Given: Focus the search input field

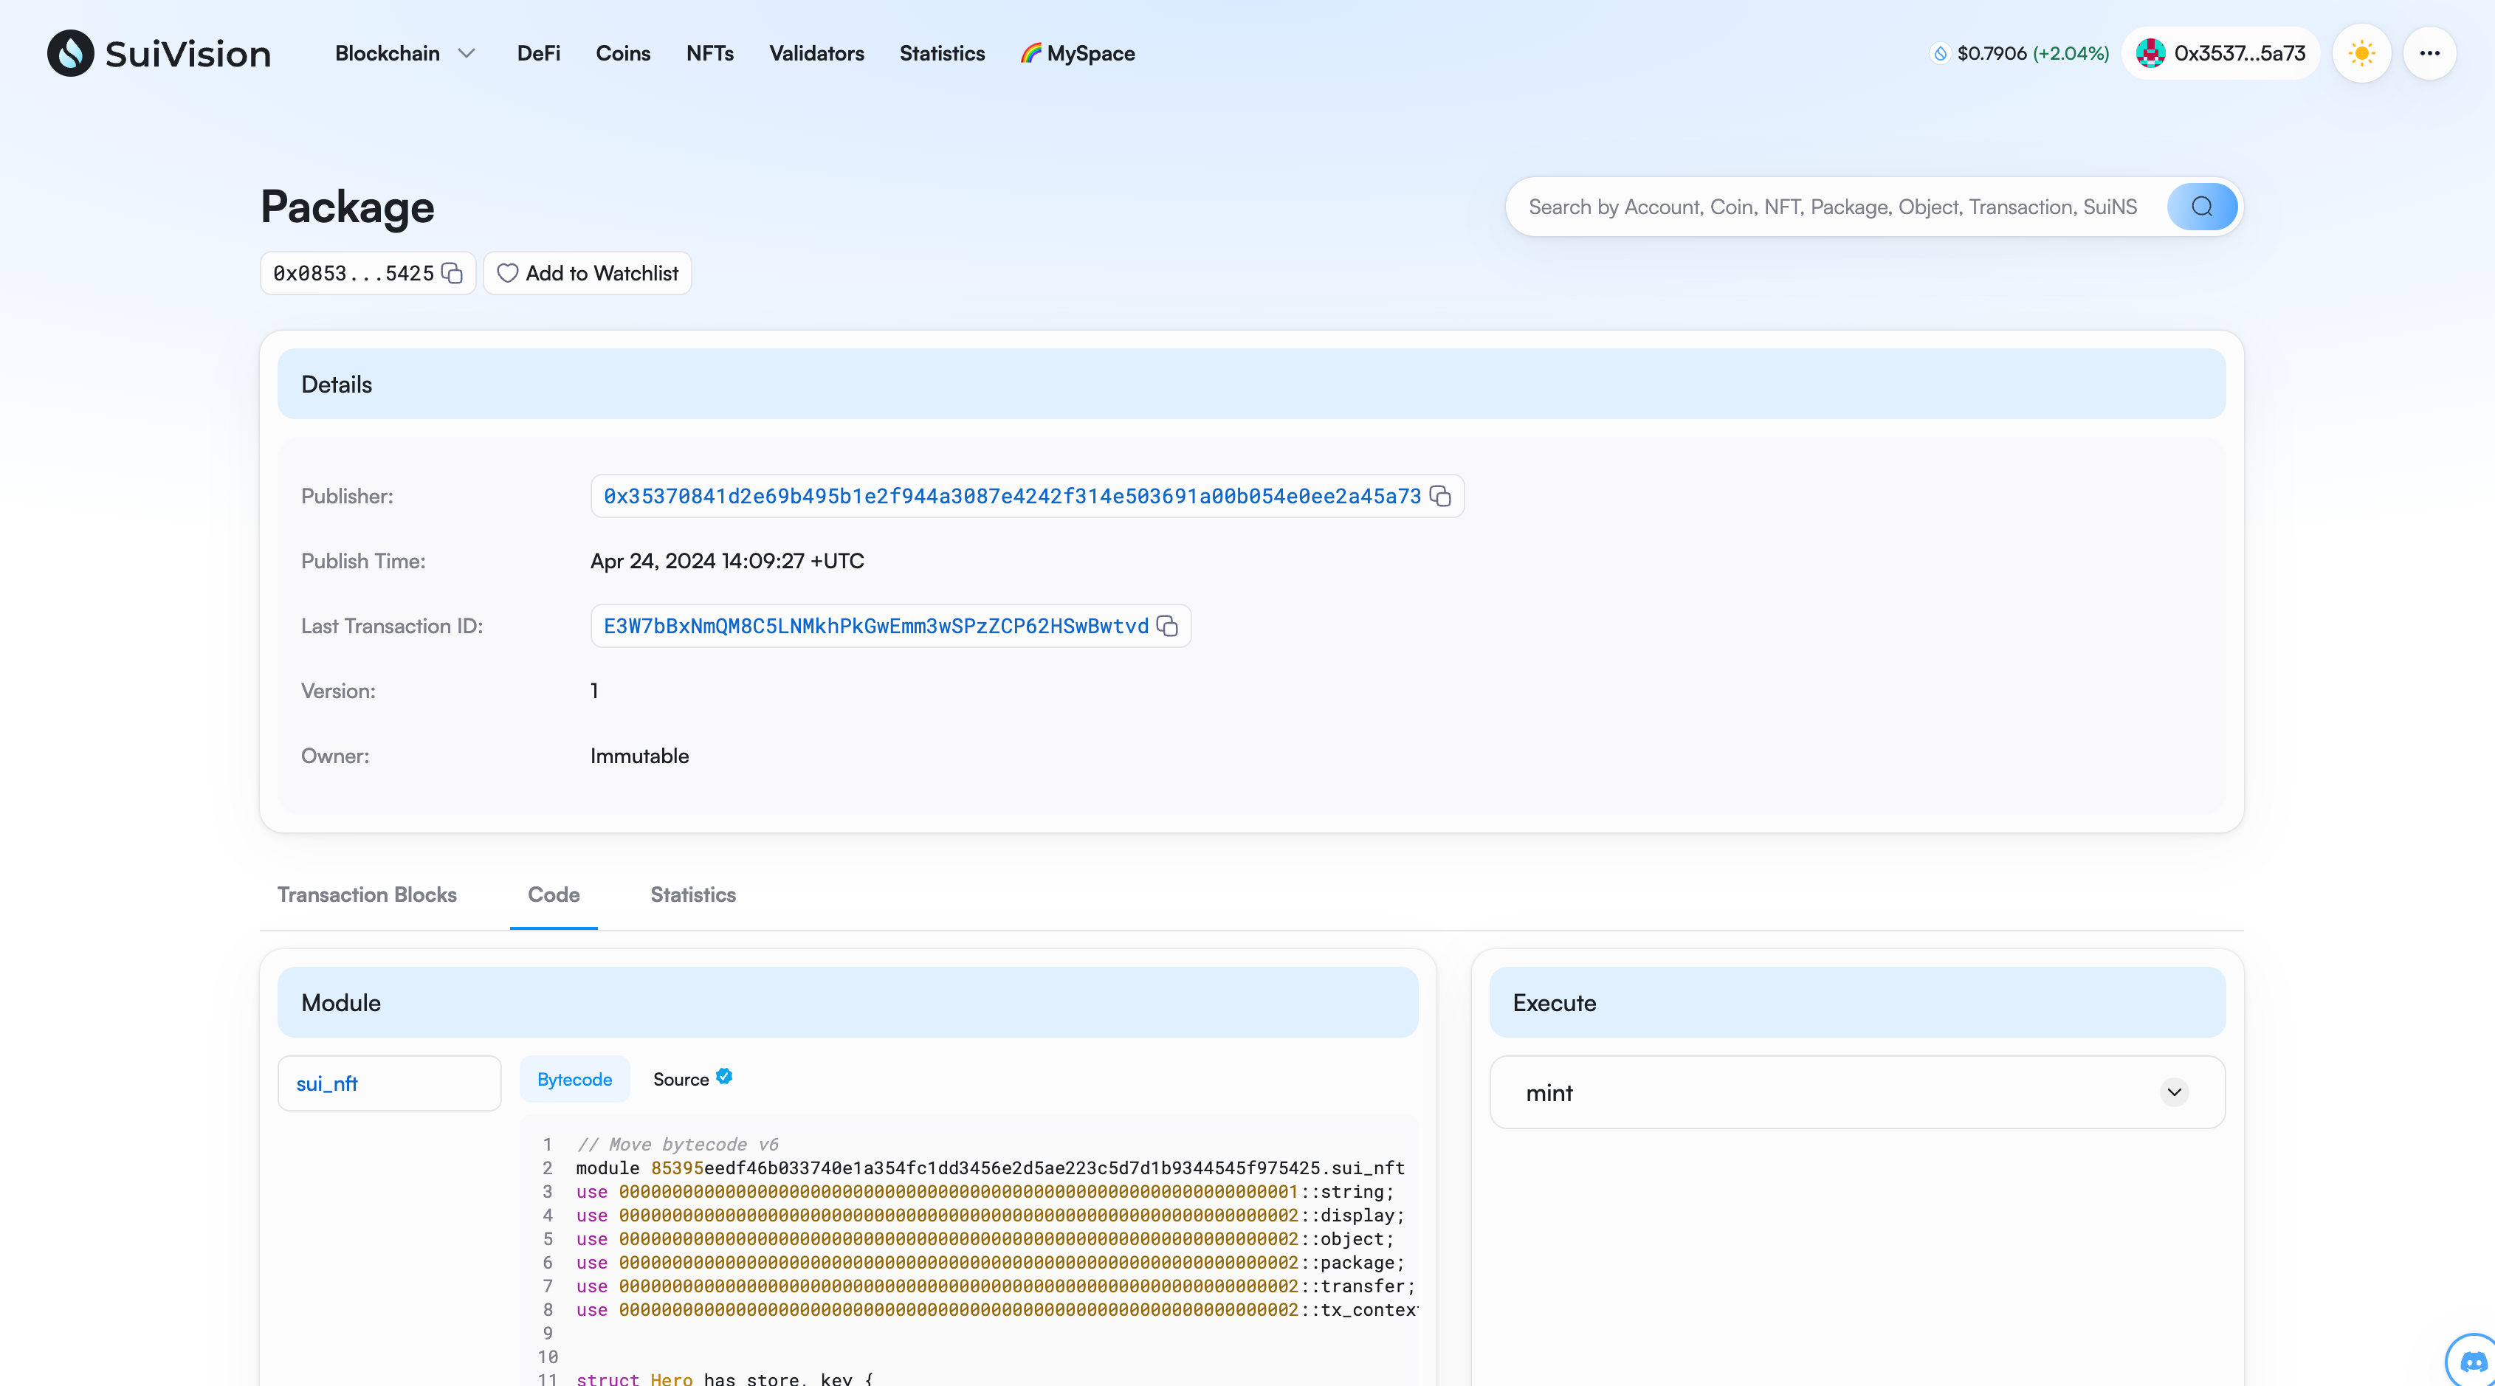Looking at the screenshot, I should [x=1835, y=207].
